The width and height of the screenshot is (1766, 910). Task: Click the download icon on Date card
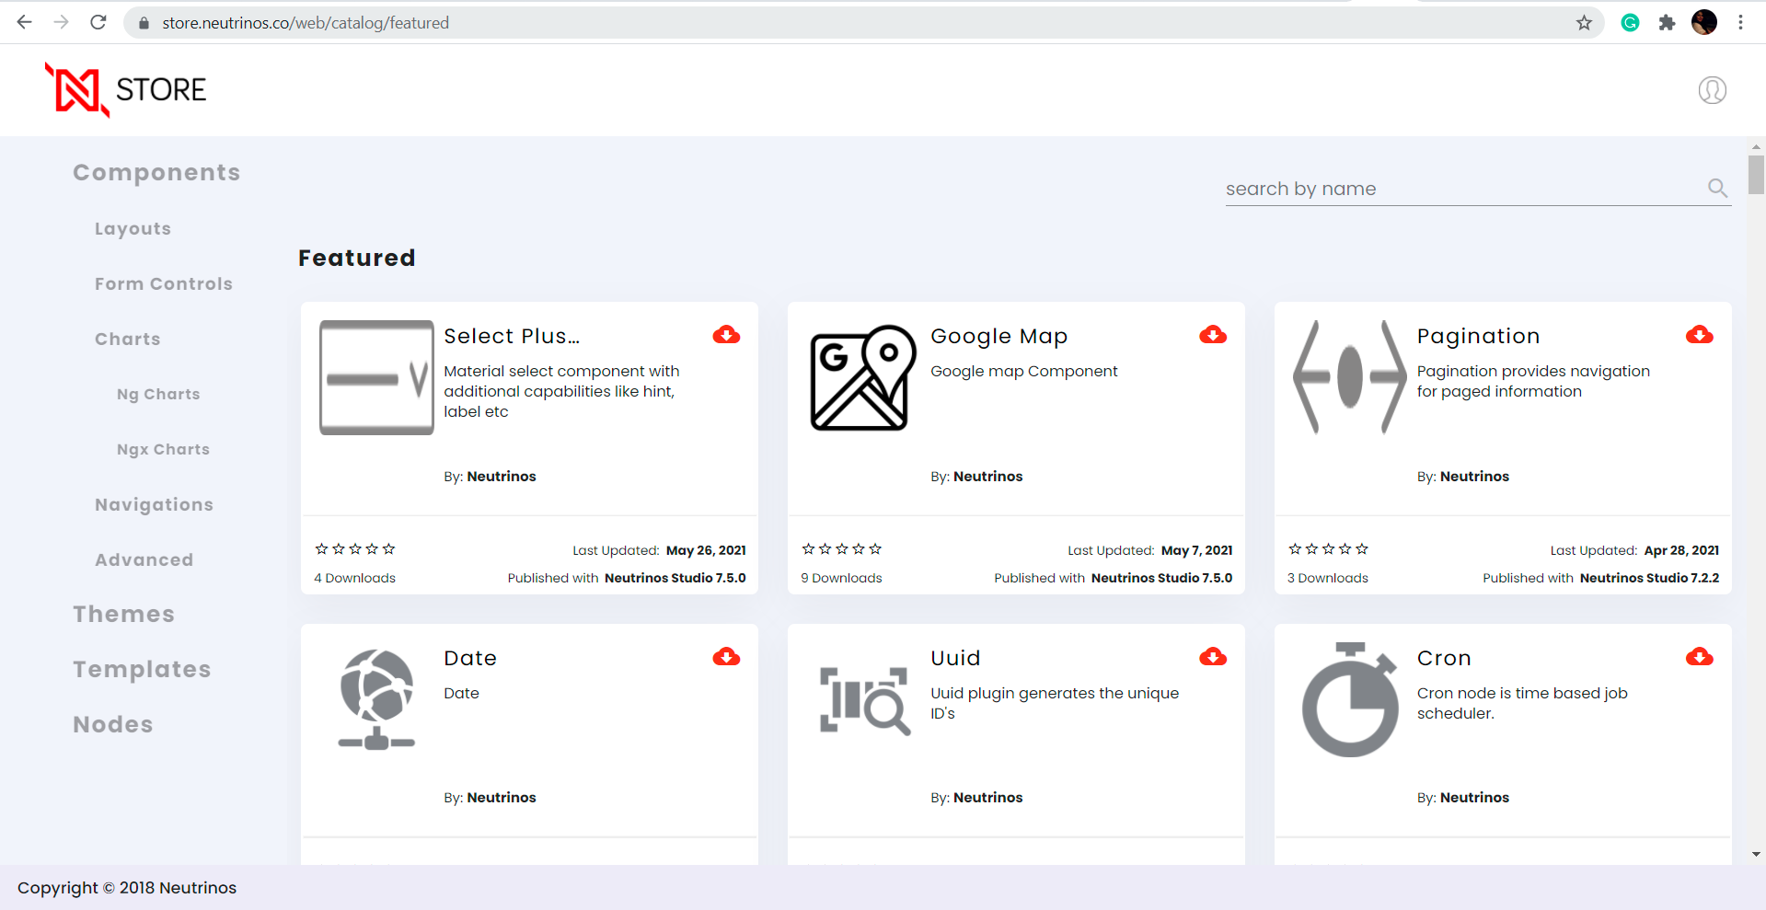click(x=726, y=657)
